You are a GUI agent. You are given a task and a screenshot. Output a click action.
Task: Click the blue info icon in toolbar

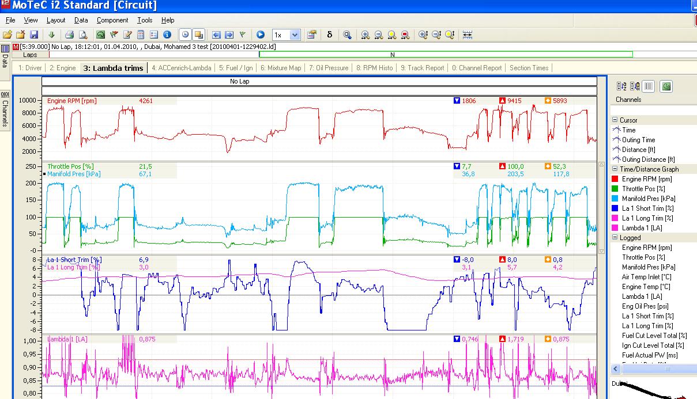pos(167,35)
